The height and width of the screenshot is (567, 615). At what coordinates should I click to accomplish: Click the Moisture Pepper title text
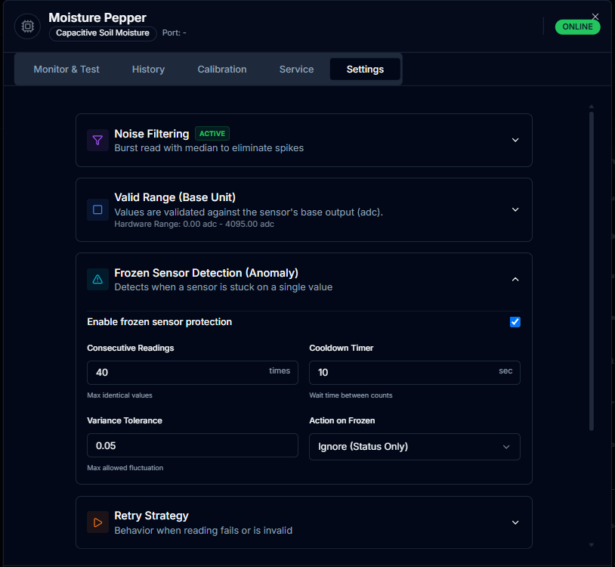click(97, 17)
